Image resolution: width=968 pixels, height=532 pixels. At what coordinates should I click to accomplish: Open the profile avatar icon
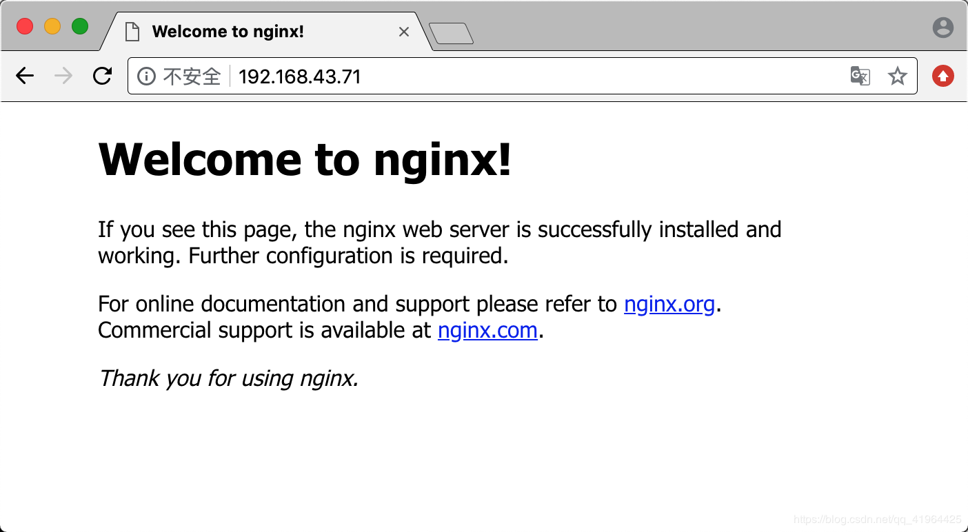(942, 28)
